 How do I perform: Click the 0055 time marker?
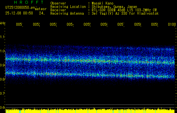pyautogui.click(x=87, y=24)
